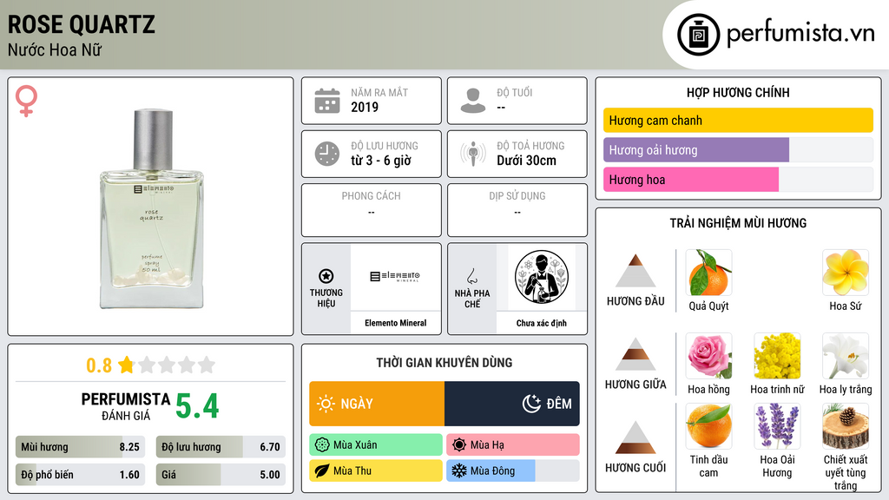Click the Độ lưu hương 6.70 score bar
The width and height of the screenshot is (889, 500).
point(221,447)
